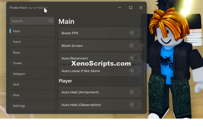Toggle Auto Leave If Not Alone
Image resolution: width=203 pixels, height=127 pixels.
134,71
